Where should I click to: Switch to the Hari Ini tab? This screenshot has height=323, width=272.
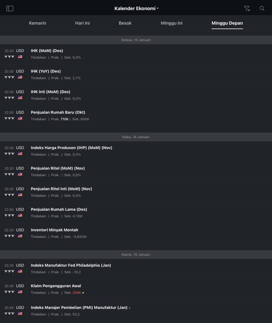click(82, 23)
